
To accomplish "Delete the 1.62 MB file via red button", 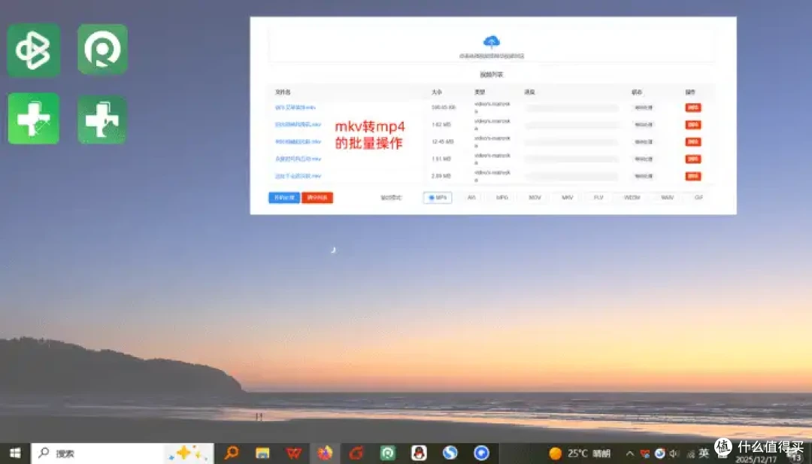I will tap(693, 125).
